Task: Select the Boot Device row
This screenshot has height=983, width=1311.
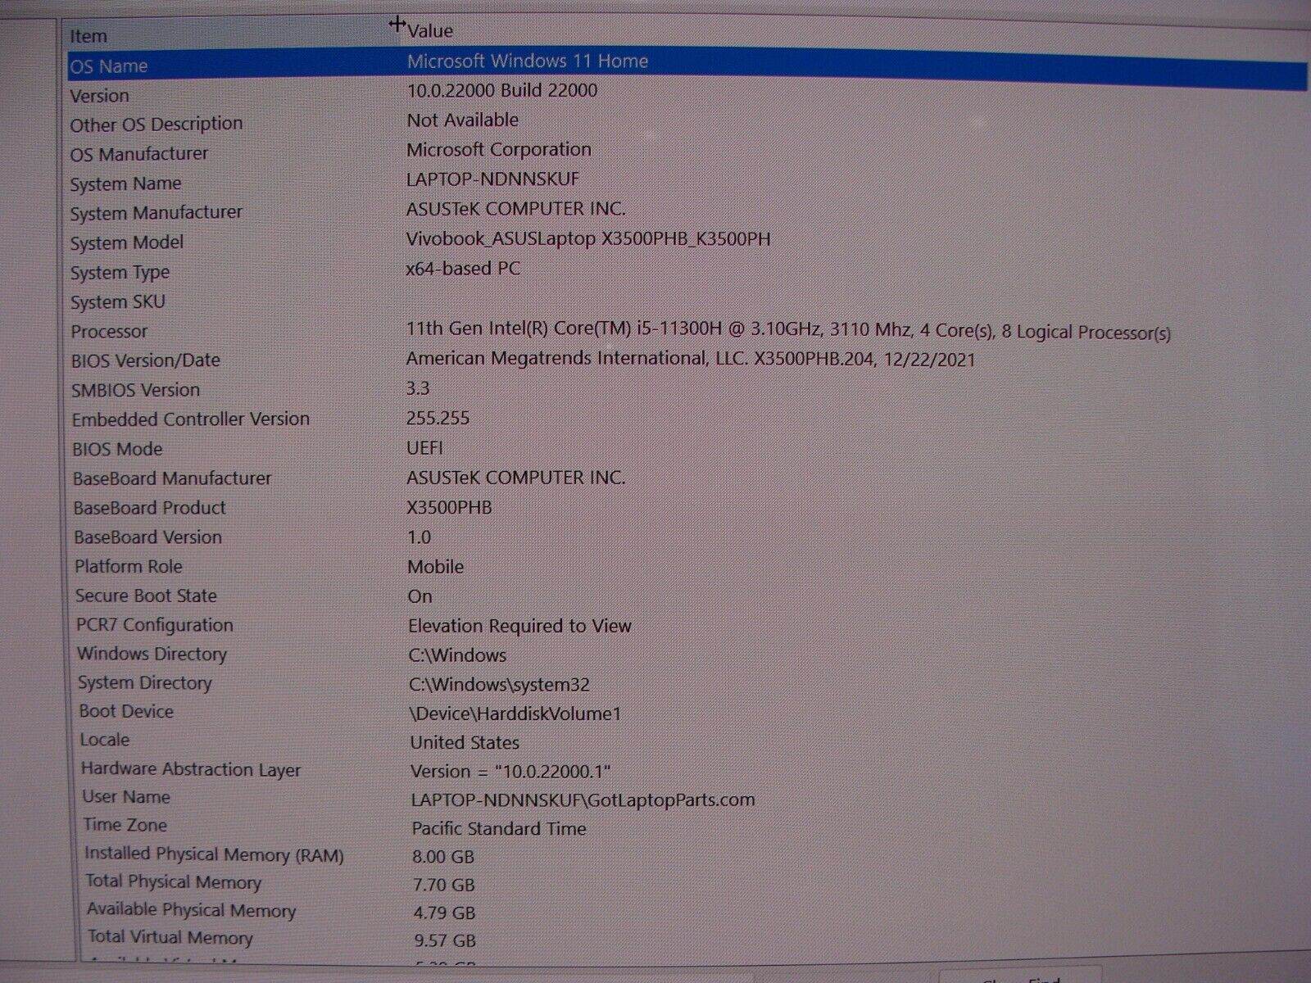Action: (126, 711)
